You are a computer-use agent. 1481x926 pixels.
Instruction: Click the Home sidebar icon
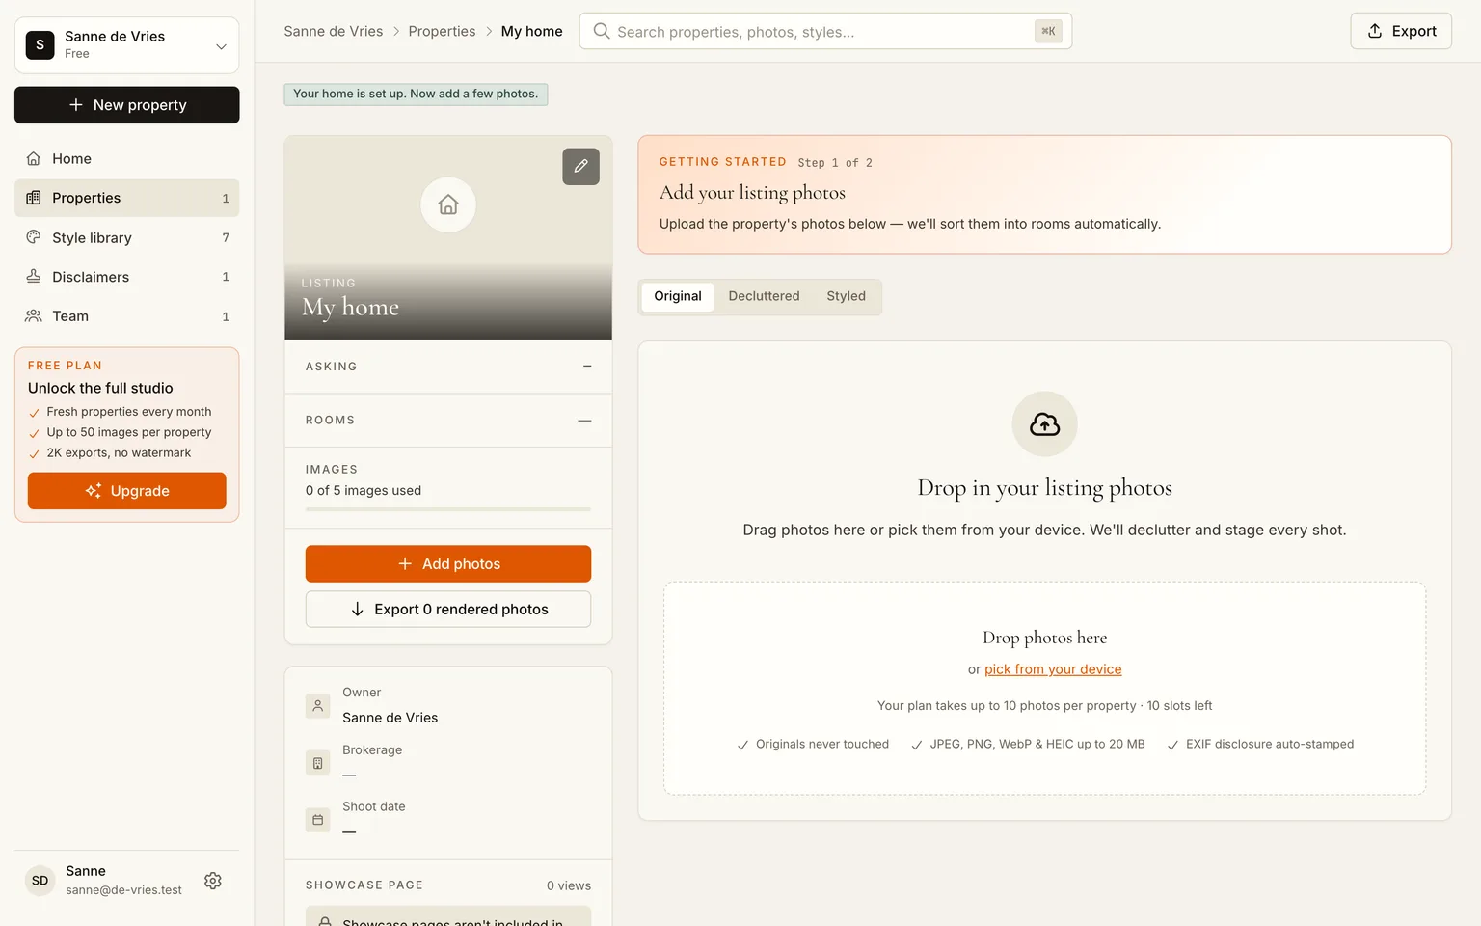34,158
